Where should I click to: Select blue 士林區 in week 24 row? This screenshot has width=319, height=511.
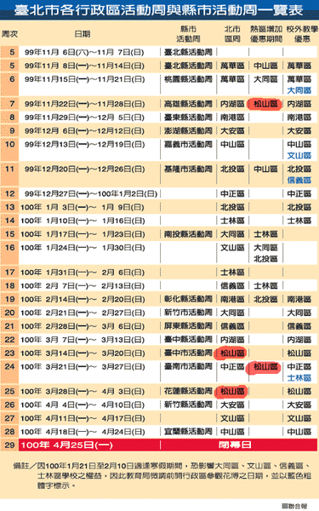[x=299, y=378]
